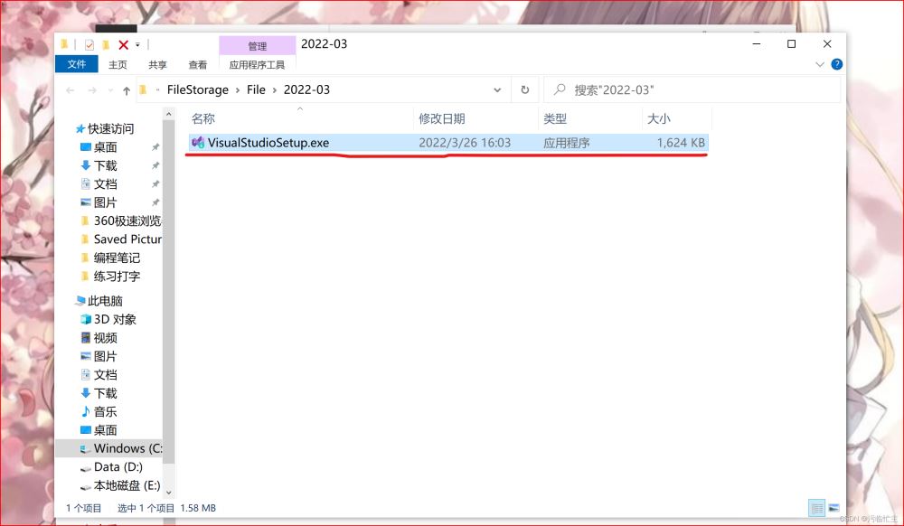Sort by the 修改日期 column header
Screen dimensions: 904x526
click(x=442, y=118)
